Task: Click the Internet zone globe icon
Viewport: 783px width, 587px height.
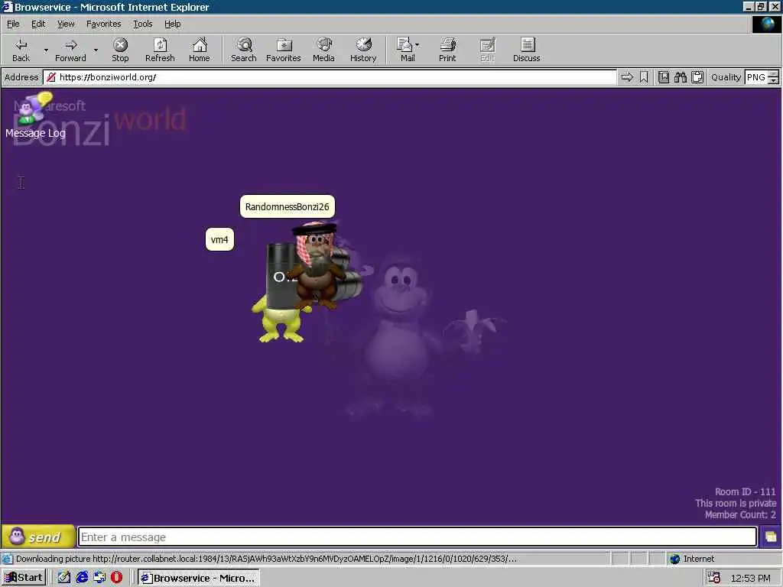Action: tap(674, 559)
